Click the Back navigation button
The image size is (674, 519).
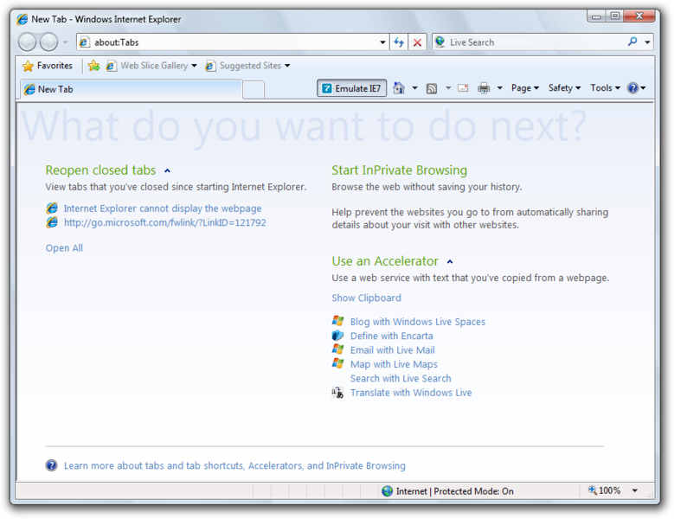[x=27, y=42]
